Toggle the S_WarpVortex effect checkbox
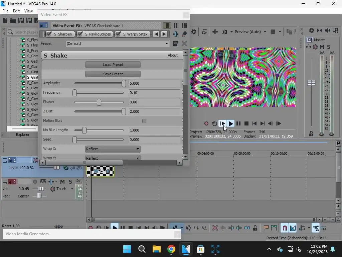Image resolution: width=342 pixels, height=257 pixels. coord(118,34)
